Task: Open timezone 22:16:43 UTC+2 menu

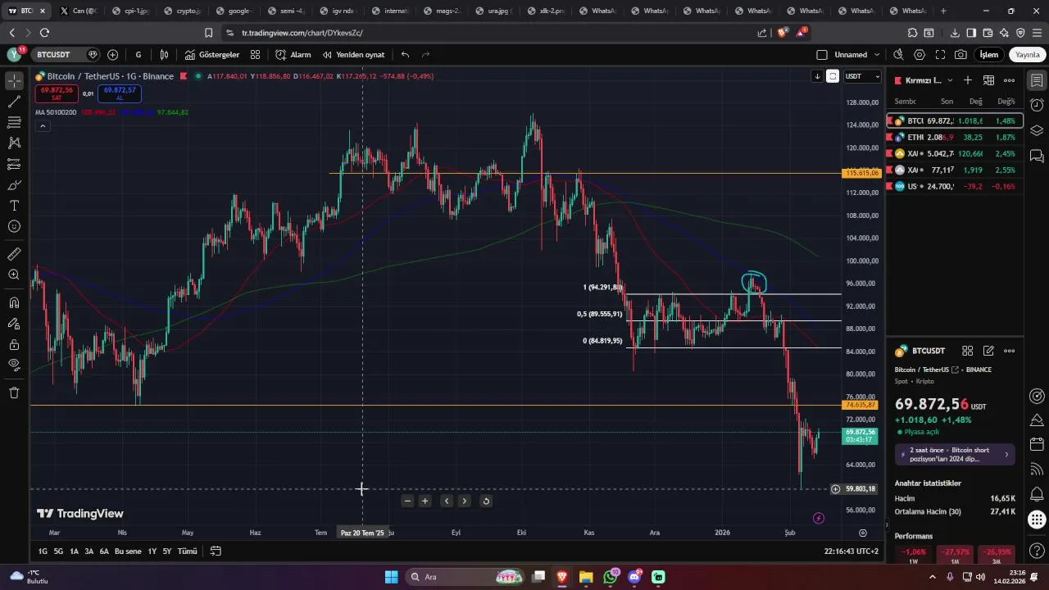Action: tap(851, 551)
